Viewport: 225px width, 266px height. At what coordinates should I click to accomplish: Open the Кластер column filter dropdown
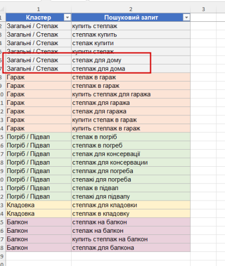tap(67, 17)
